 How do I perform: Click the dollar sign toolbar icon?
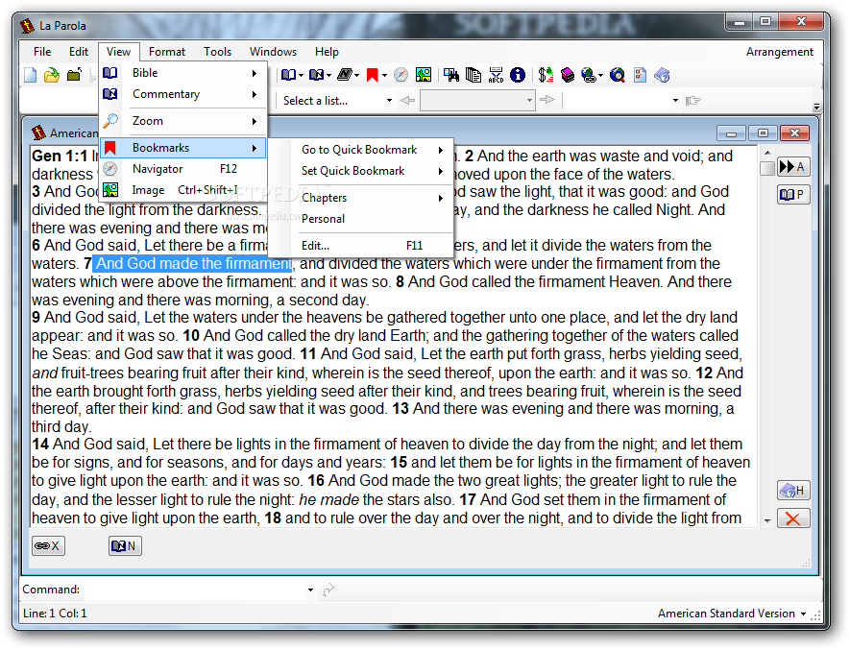(546, 75)
